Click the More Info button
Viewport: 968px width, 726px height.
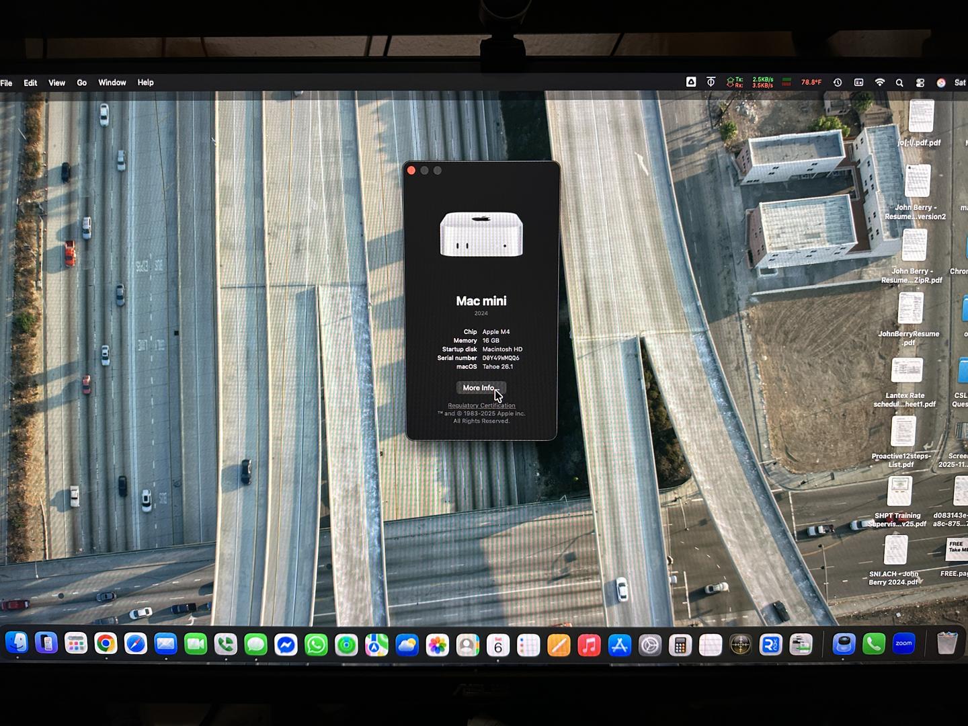[481, 388]
